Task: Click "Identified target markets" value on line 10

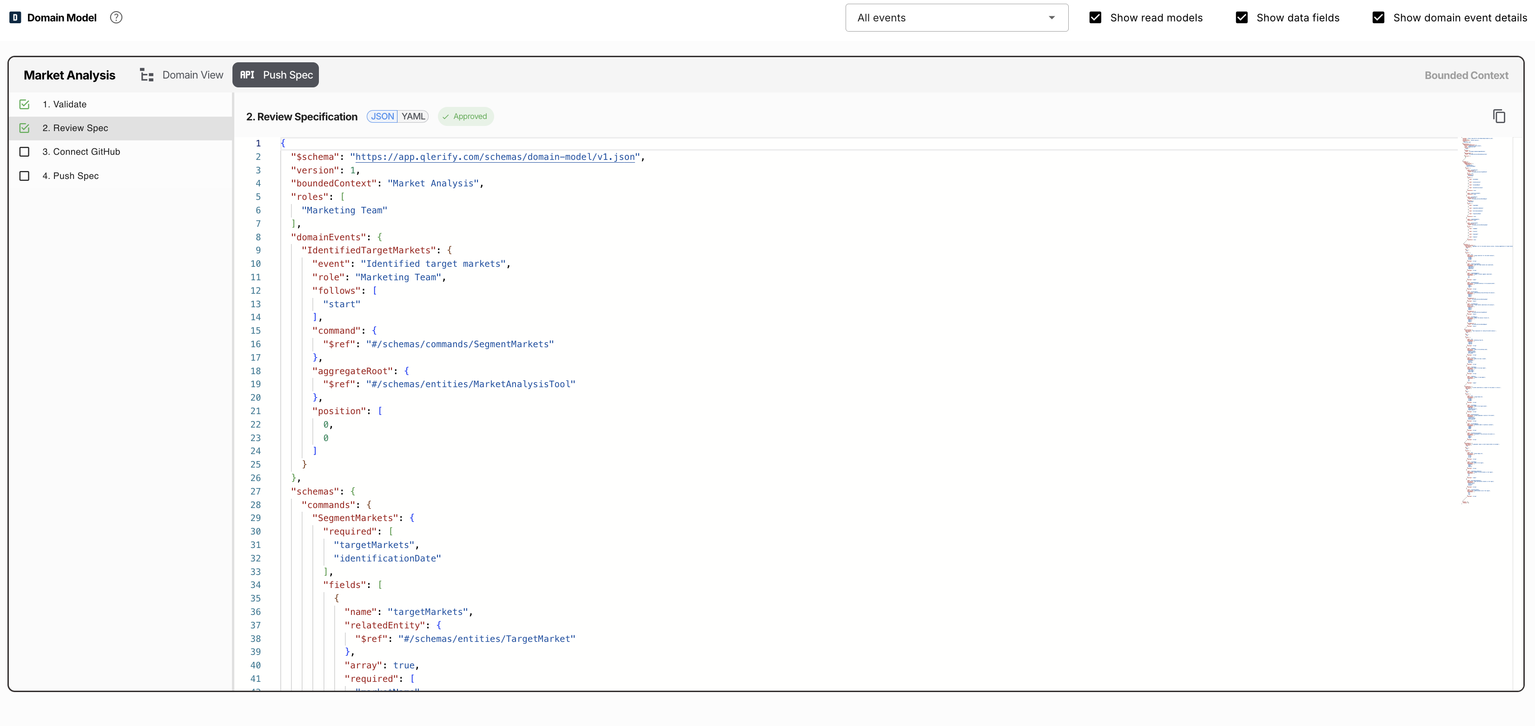Action: (x=433, y=264)
